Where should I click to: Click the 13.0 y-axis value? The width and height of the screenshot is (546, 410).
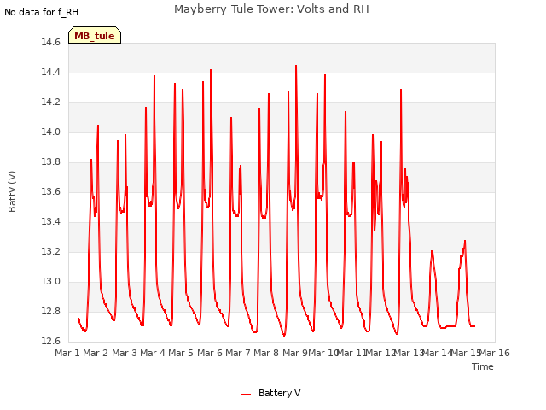click(x=51, y=282)
